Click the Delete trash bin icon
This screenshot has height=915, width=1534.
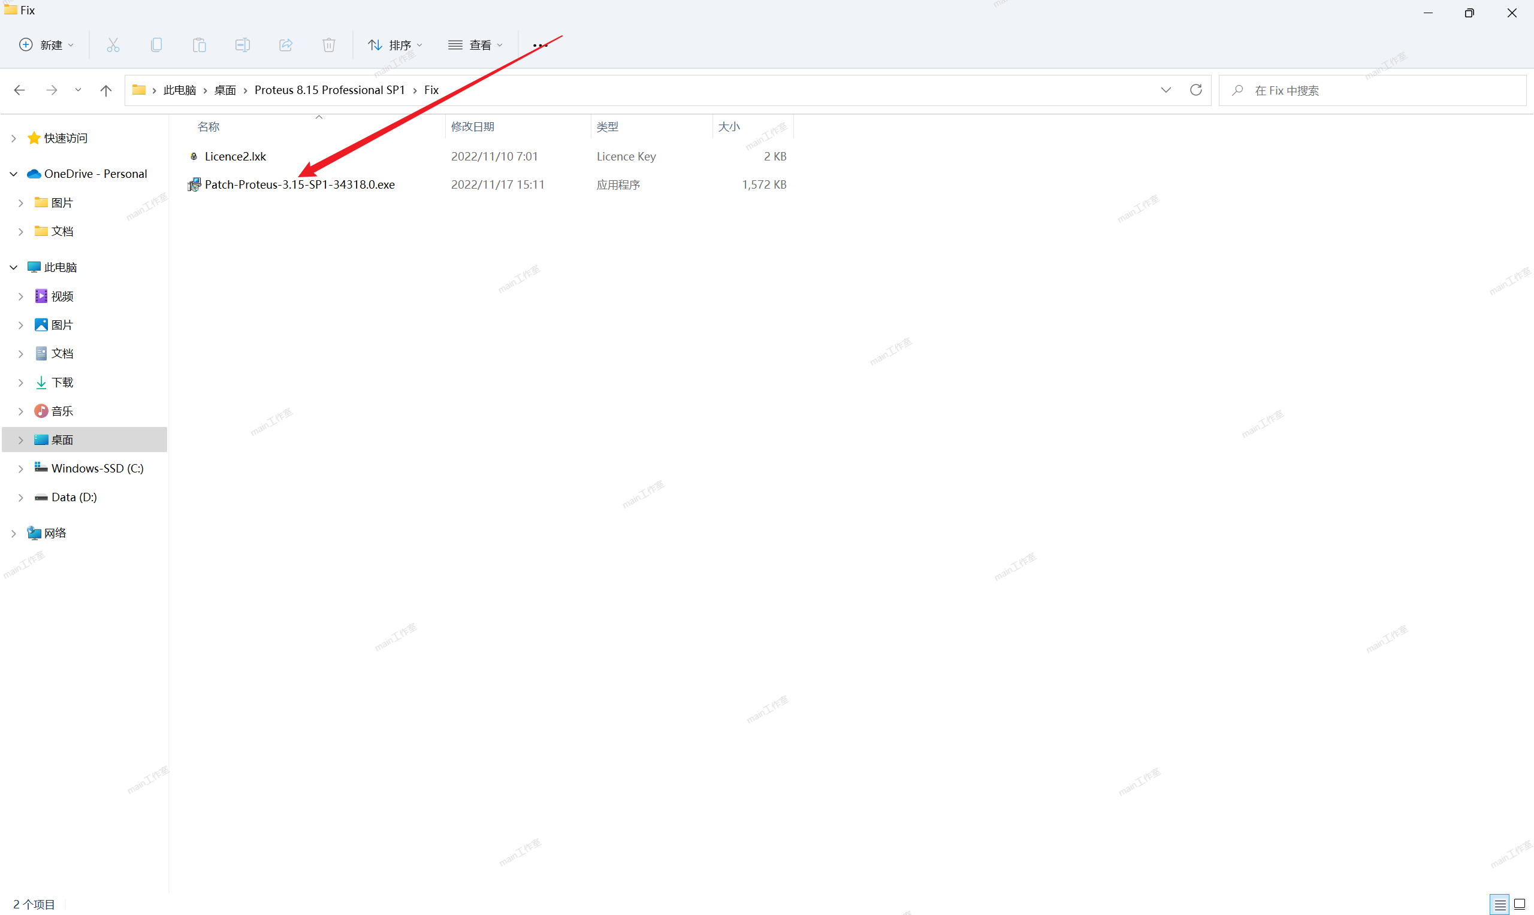(329, 45)
